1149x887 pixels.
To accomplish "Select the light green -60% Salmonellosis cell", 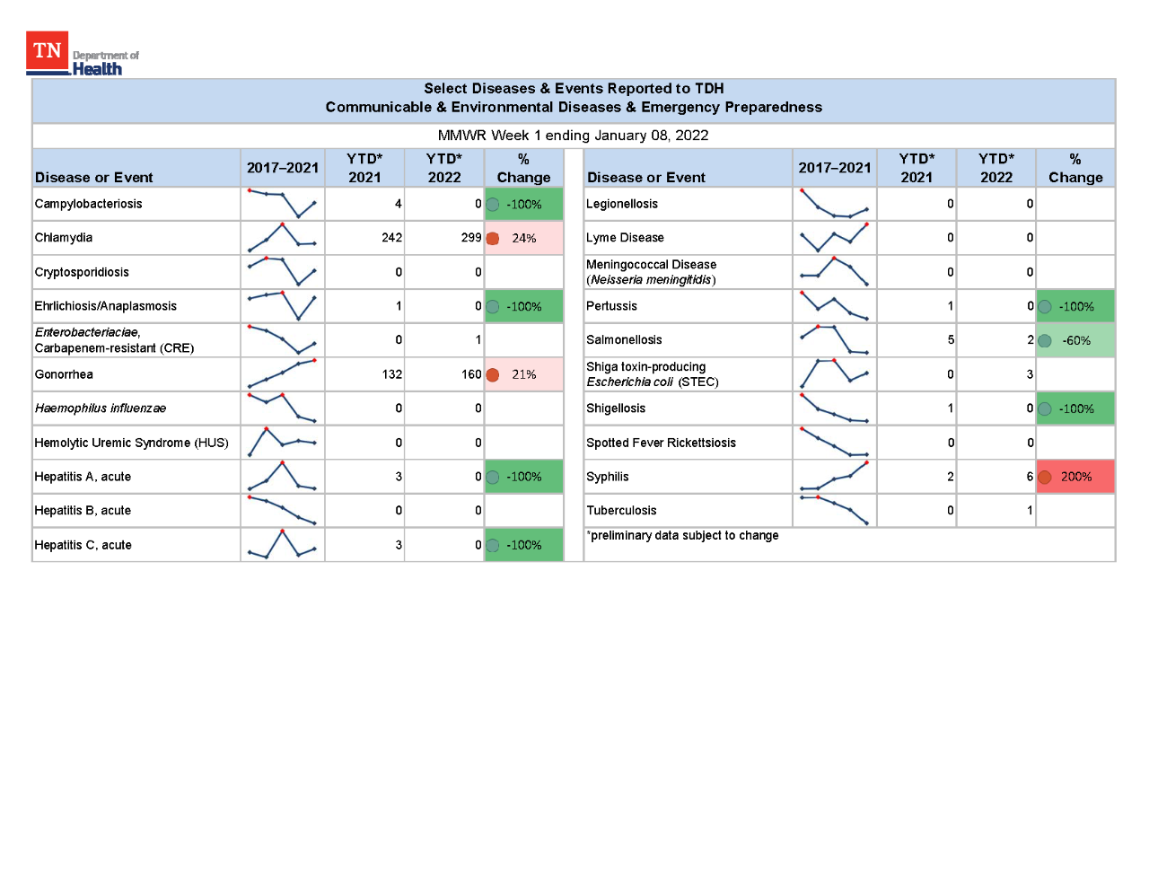I will (x=1075, y=340).
